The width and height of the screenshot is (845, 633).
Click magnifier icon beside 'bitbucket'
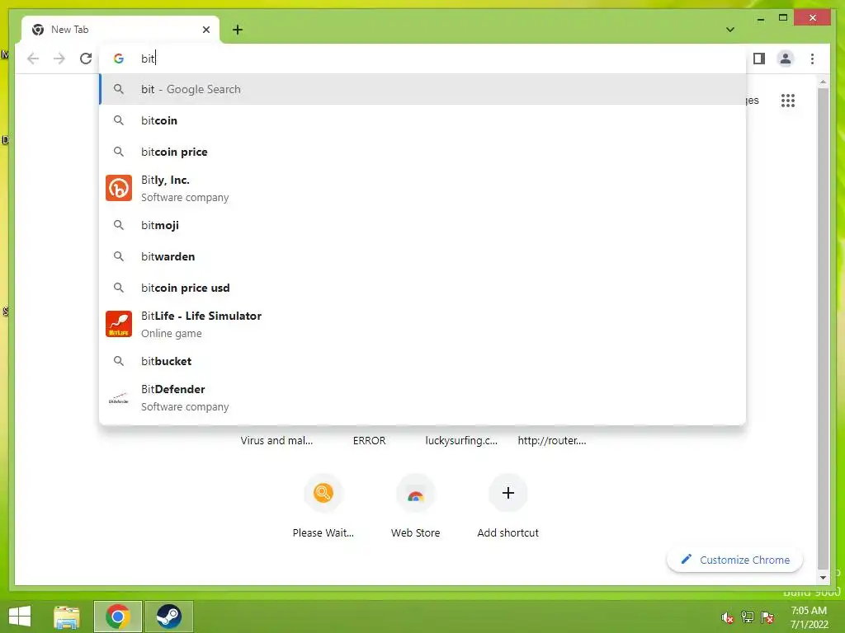click(119, 361)
